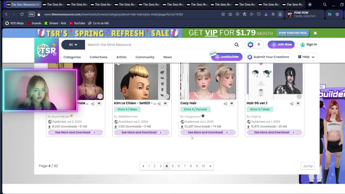
Task: Expand the All search category dropdown
Action: [x=73, y=45]
